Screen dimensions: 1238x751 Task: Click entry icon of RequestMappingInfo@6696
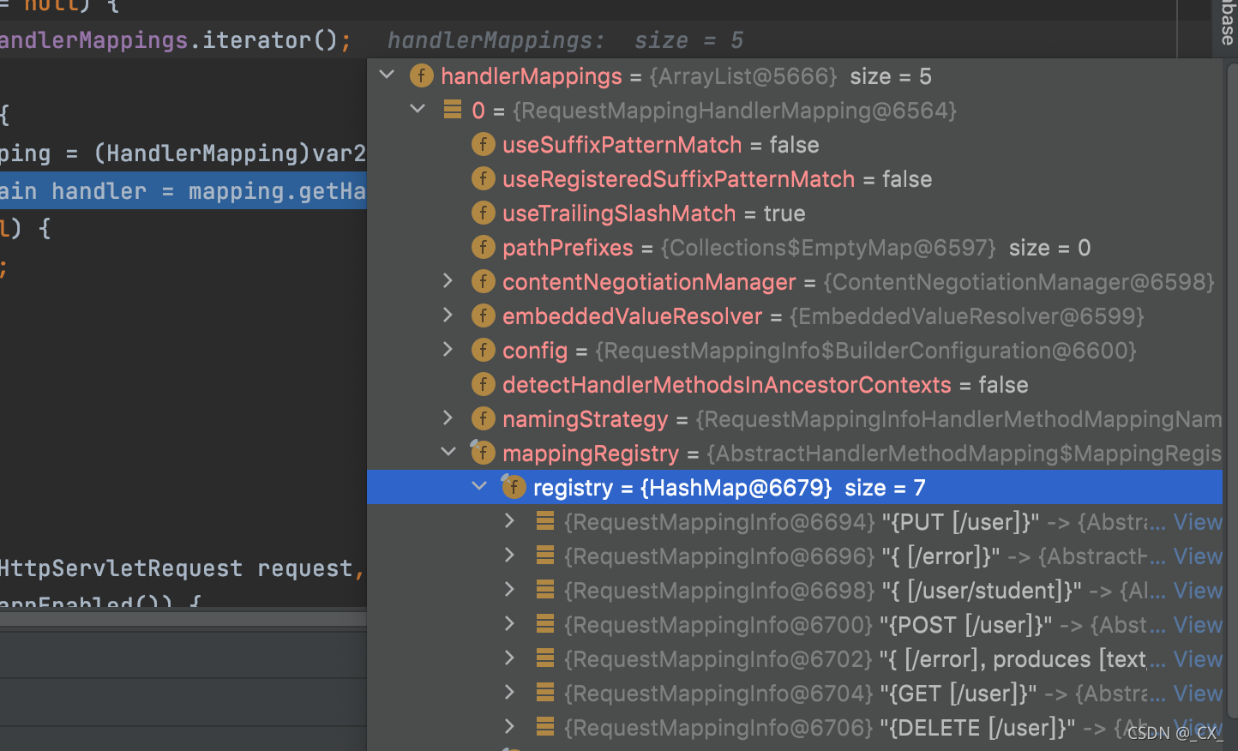[544, 556]
